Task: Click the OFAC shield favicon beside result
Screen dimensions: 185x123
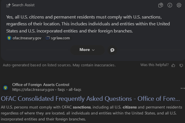Action: click(5, 87)
